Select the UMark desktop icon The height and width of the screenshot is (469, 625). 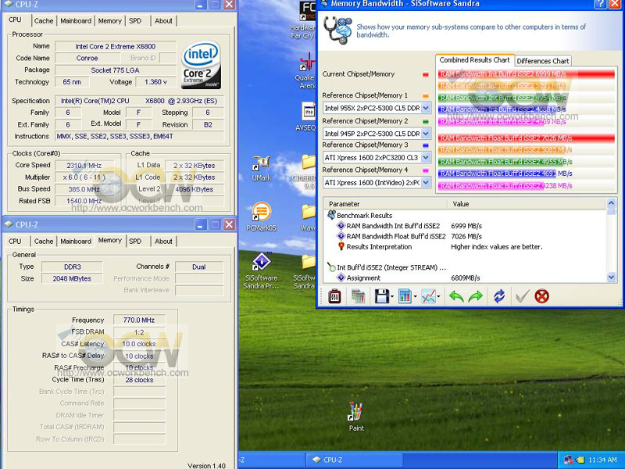point(262,168)
